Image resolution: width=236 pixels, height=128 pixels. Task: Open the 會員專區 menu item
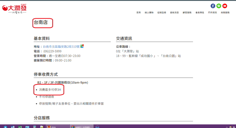200,12
